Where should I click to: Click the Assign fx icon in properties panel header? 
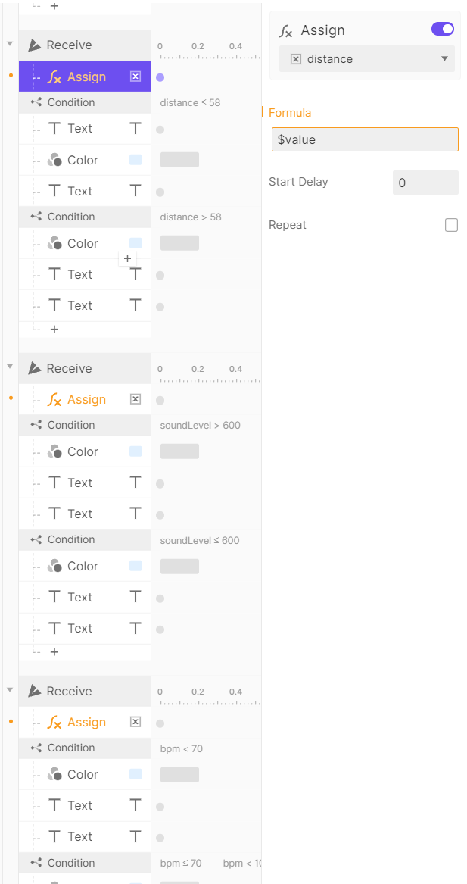[x=285, y=31]
